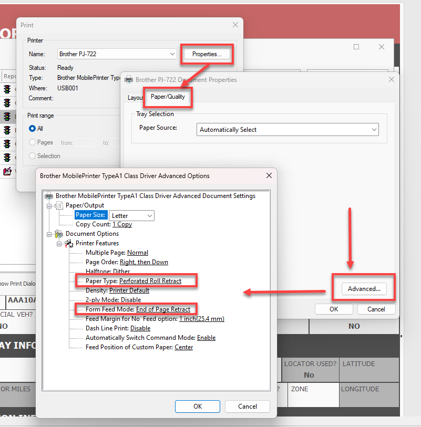Open the Paper Source dropdown
The height and width of the screenshot is (427, 421).
374,130
